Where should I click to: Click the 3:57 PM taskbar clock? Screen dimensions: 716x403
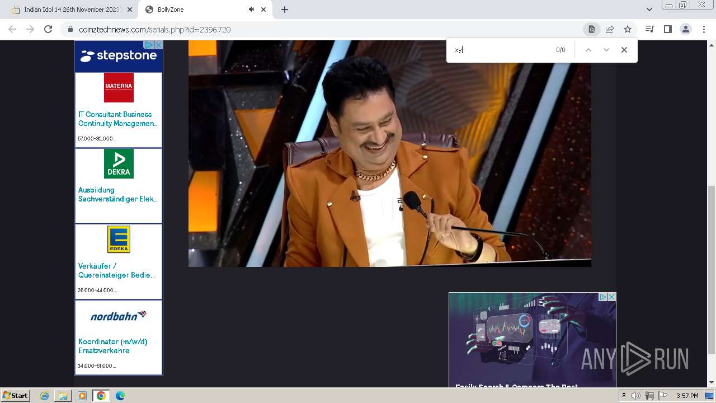click(x=687, y=396)
